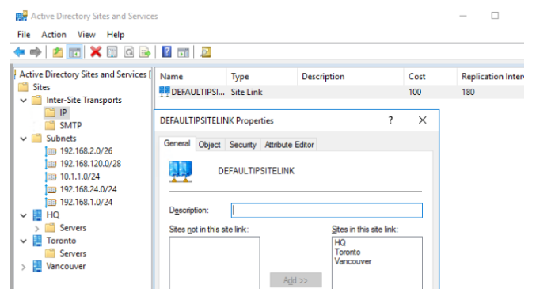Click the Up one level folder icon
This screenshot has height=304, width=536.
(58, 52)
